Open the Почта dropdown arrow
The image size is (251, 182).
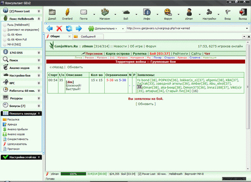(94, 15)
